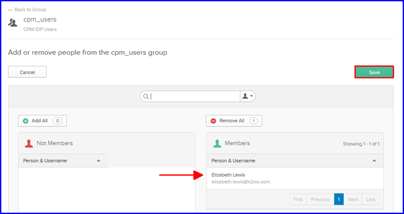Go to First page in pagination

298,199
